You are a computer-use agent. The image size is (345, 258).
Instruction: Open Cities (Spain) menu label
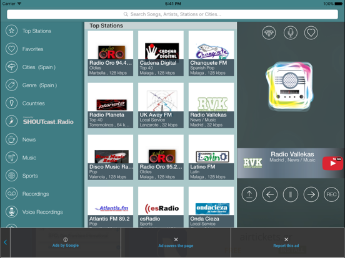39,67
